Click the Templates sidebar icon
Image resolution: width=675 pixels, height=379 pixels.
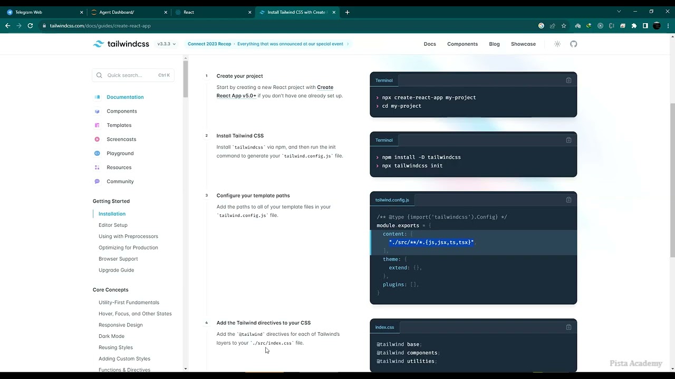click(97, 125)
